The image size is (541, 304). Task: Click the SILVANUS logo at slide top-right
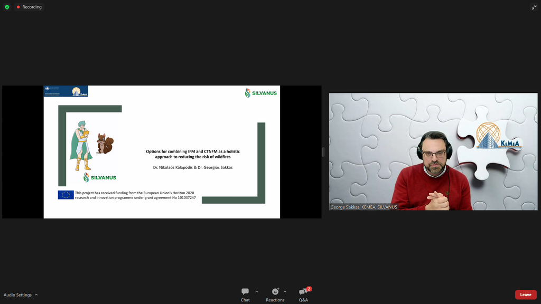261,93
